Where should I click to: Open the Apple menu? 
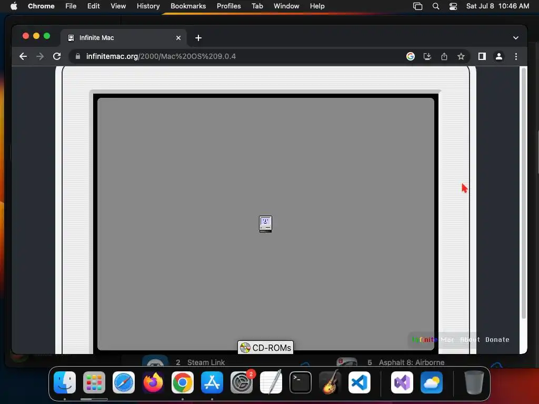(14, 6)
